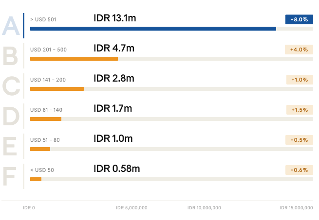
Task: Click the large letter C tier
Action: tap(11, 86)
